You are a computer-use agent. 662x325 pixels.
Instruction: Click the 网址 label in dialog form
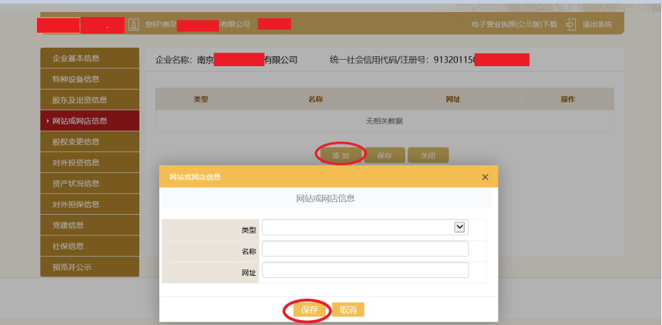[249, 274]
